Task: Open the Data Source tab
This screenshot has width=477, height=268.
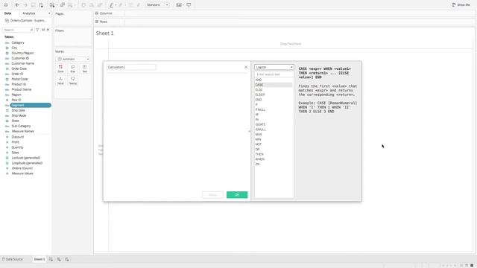Action: (x=13, y=259)
